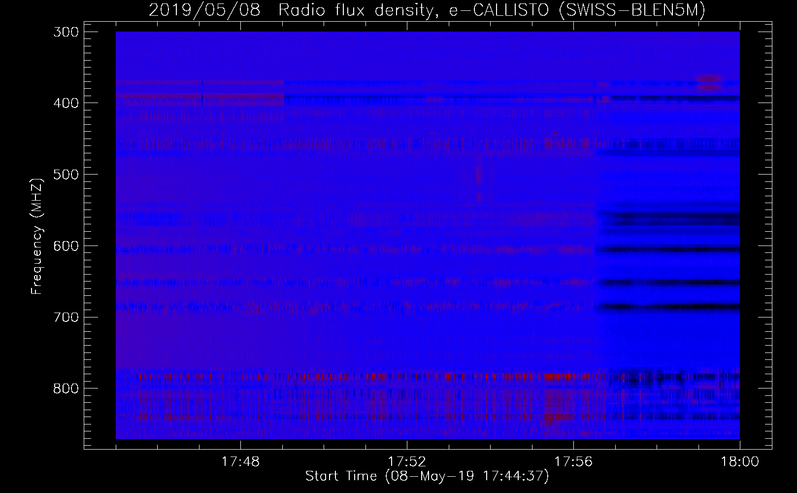Click the 17:48 time tick label
The height and width of the screenshot is (493, 797).
pyautogui.click(x=240, y=462)
